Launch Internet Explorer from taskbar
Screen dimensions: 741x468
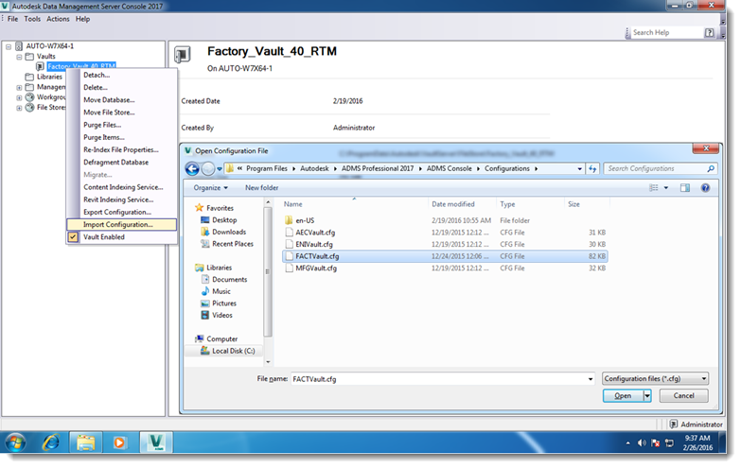[x=51, y=443]
